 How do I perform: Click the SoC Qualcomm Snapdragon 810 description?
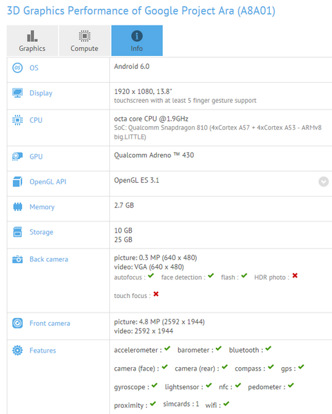click(x=217, y=132)
